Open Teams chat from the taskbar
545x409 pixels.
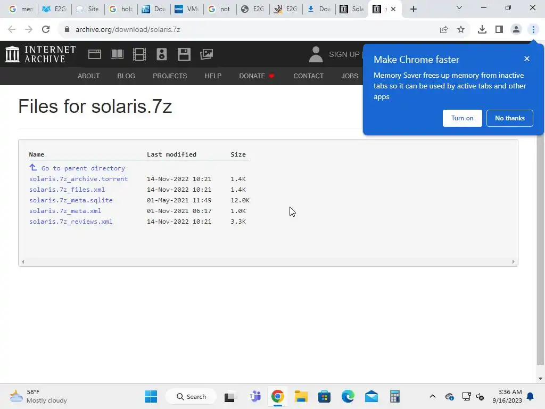pyautogui.click(x=255, y=396)
